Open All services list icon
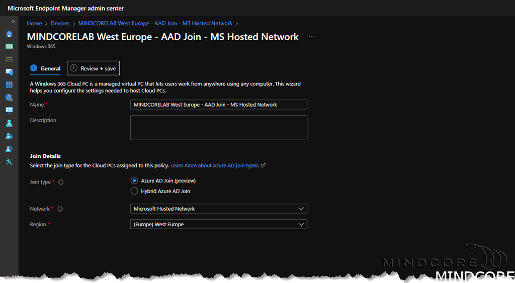The width and height of the screenshot is (515, 283). point(9,59)
